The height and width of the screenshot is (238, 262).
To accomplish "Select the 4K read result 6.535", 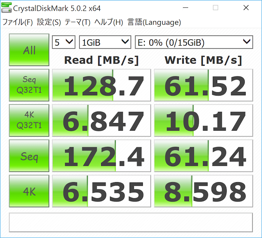I will (102, 191).
